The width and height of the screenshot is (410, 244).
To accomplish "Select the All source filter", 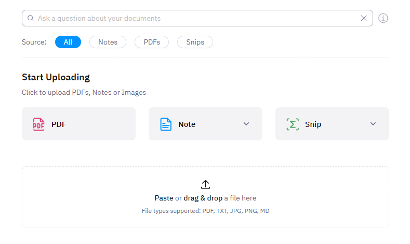I will (x=68, y=42).
